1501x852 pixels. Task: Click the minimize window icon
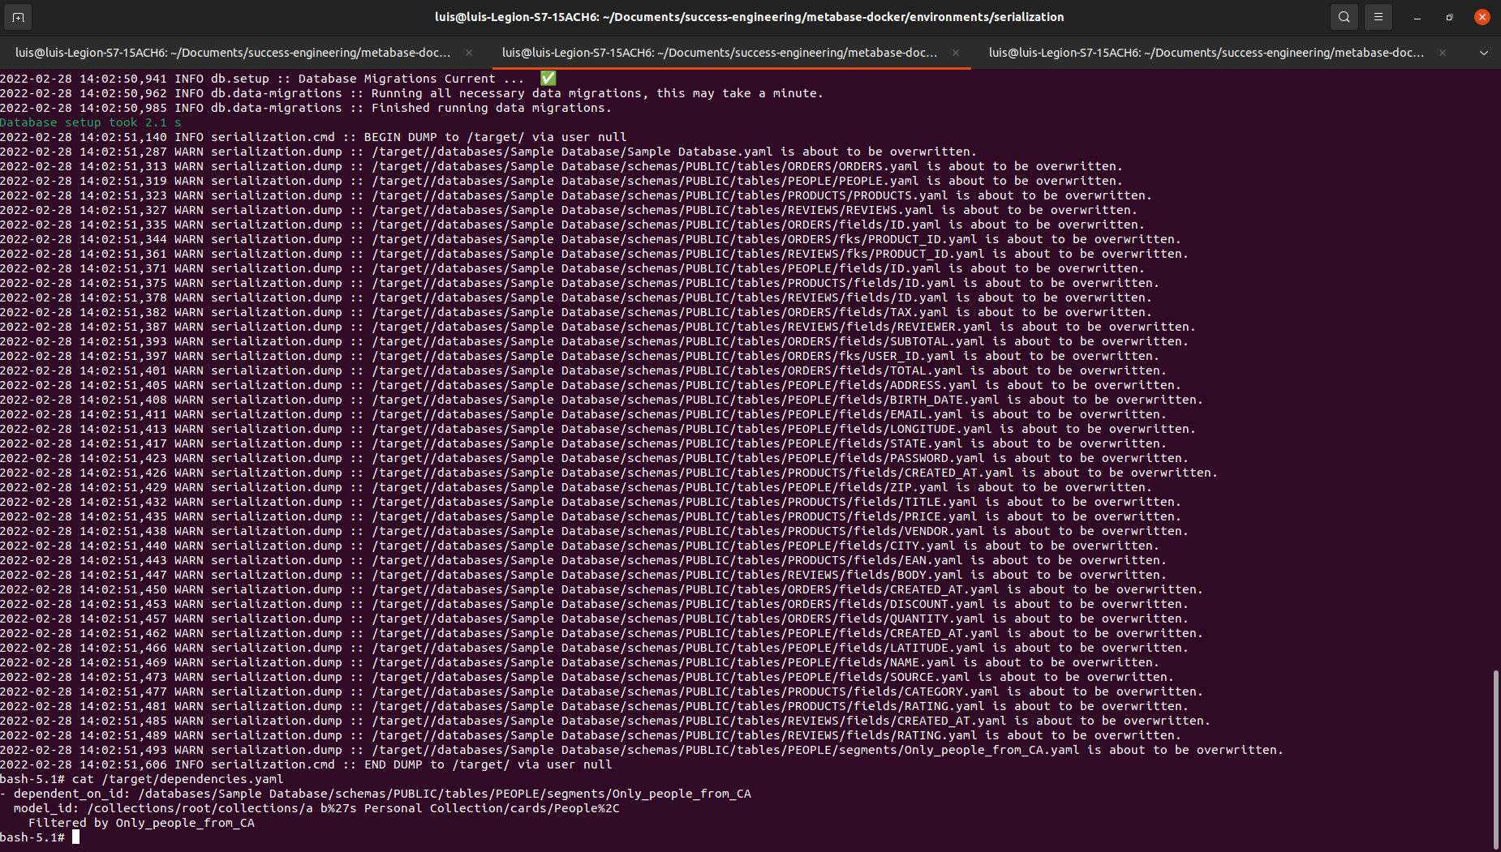point(1415,16)
